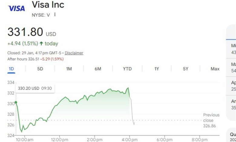The width and height of the screenshot is (236, 142).
Task: Click the Previous close 326.86 label
Action: [209, 120]
